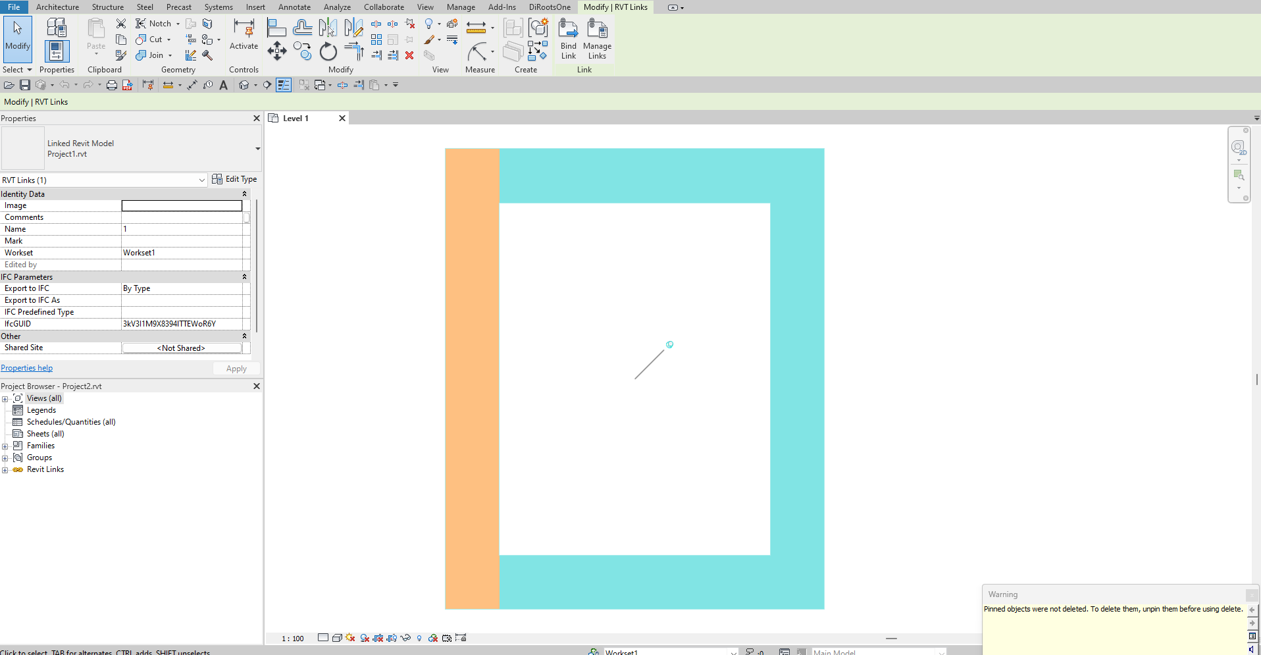This screenshot has height=655, width=1261.
Task: Open the Notch dropdown arrow
Action: point(178,24)
